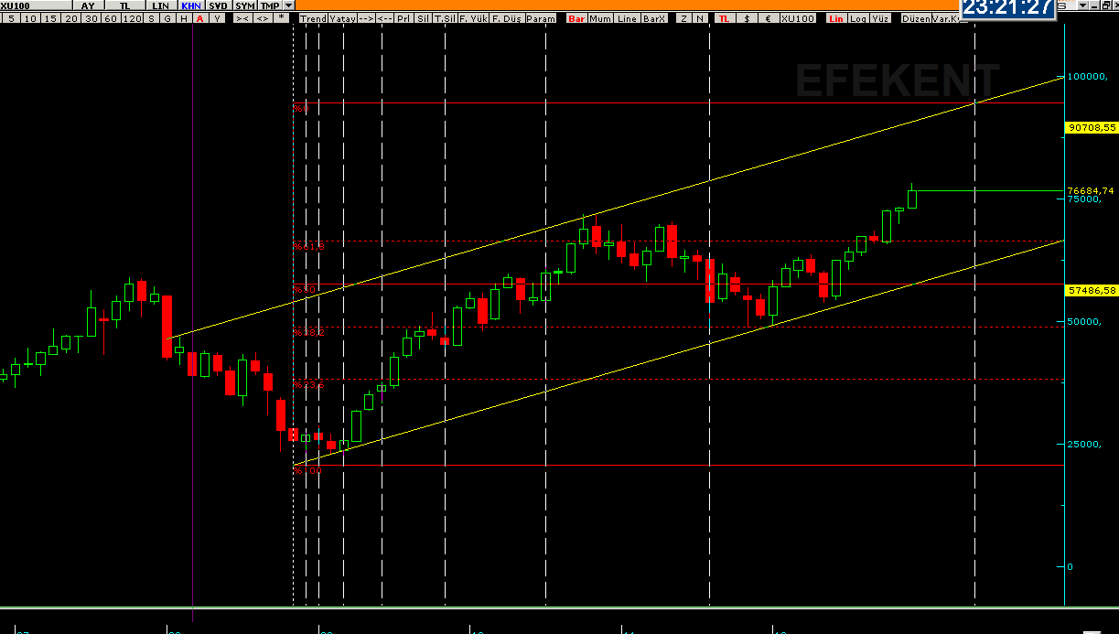The height and width of the screenshot is (634, 1119).
Task: Switch currency to euro '€'
Action: 767,18
